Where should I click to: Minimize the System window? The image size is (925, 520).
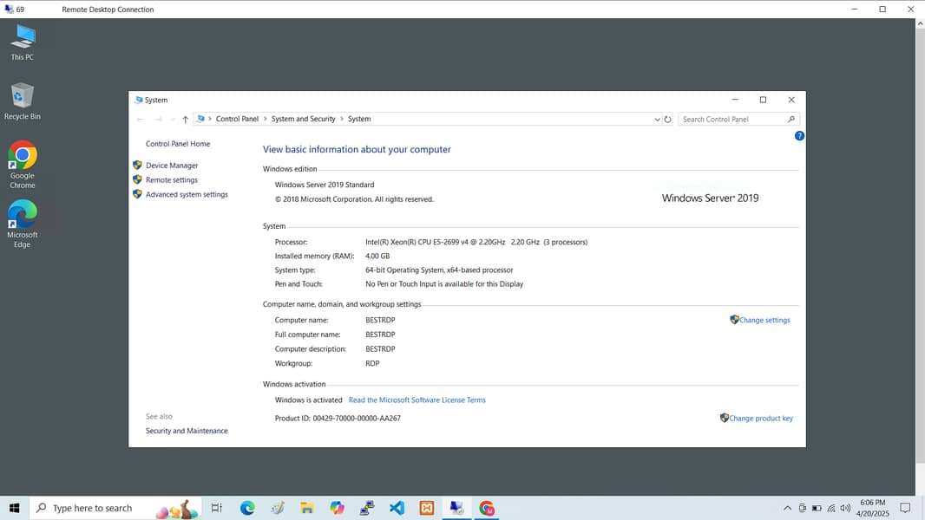[x=735, y=101]
